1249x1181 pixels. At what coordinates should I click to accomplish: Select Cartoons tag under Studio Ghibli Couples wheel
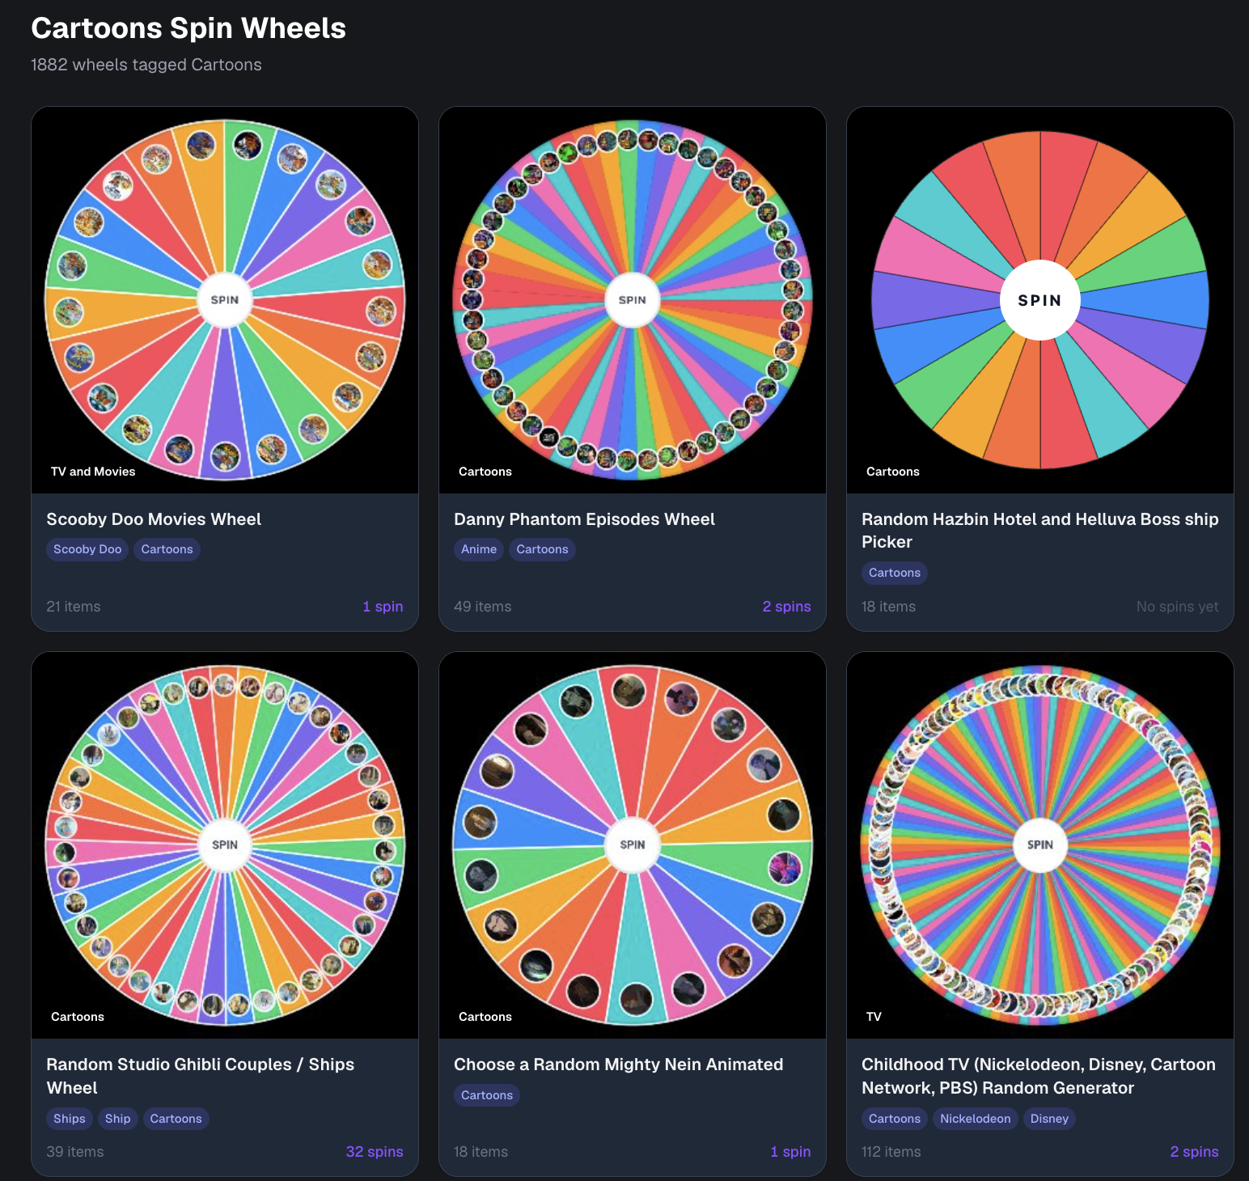tap(176, 1119)
